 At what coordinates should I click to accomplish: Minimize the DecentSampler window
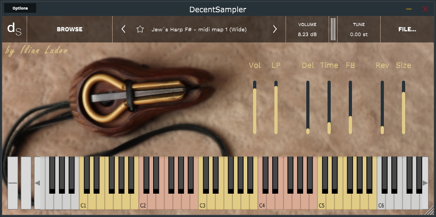coord(409,9)
